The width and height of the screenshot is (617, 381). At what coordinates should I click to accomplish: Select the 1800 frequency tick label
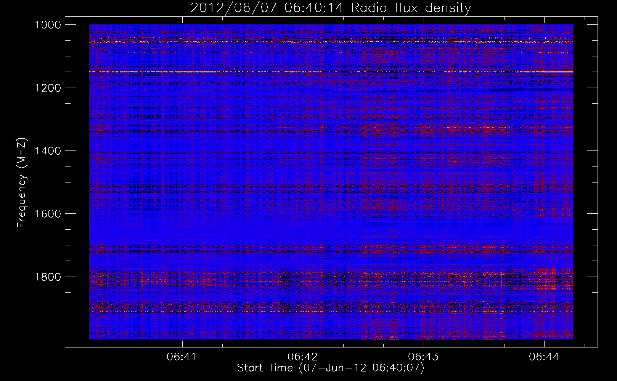point(48,277)
